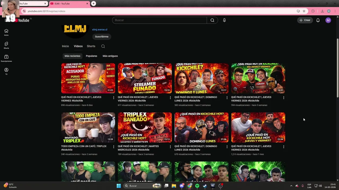Viewport: 339px width, 190px height.
Task: Play the DOMINGO Y LUNES 13:17 thumbnail
Action: [202, 78]
